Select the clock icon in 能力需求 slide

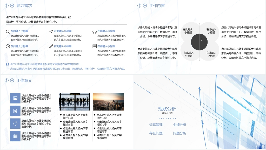(8, 47)
